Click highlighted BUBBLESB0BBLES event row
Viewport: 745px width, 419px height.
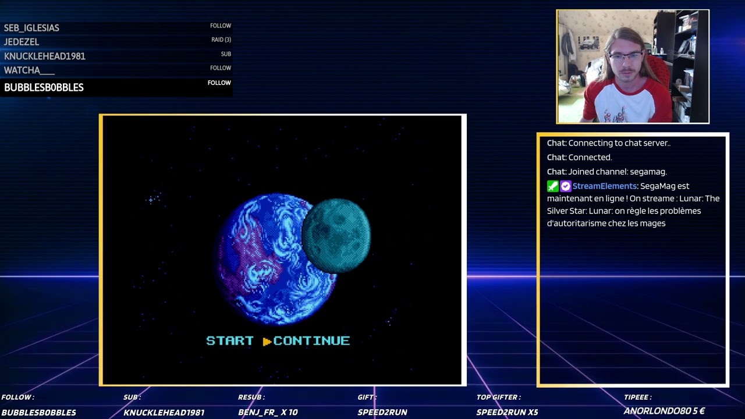pos(116,87)
